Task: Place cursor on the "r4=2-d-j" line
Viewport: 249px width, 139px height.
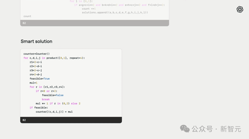Action: coord(36,74)
